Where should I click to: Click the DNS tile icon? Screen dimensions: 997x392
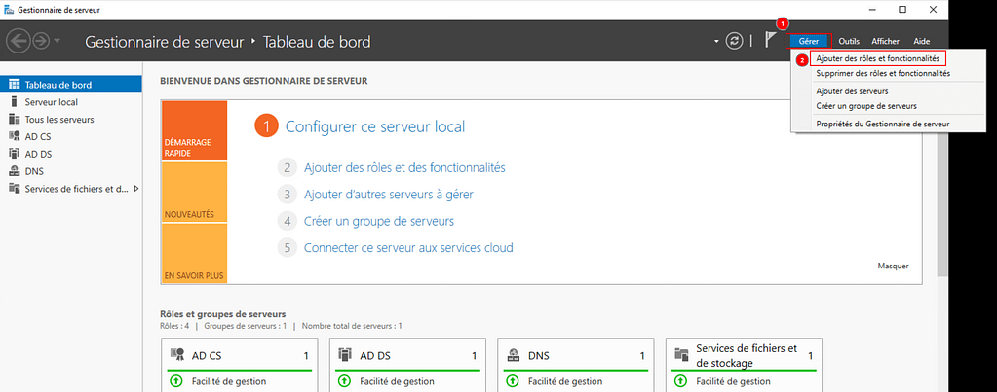pos(513,356)
